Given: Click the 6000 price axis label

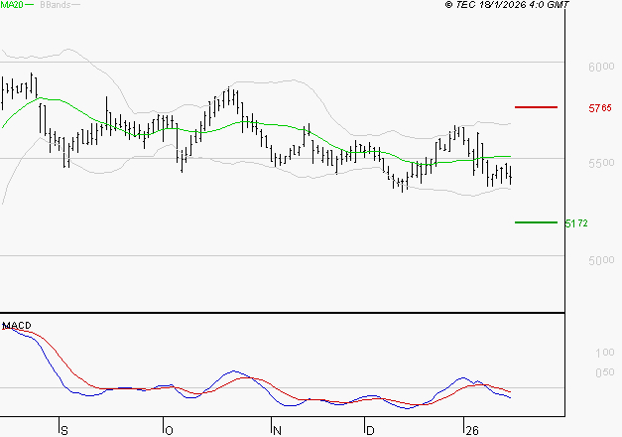Looking at the screenshot, I should click(x=601, y=67).
